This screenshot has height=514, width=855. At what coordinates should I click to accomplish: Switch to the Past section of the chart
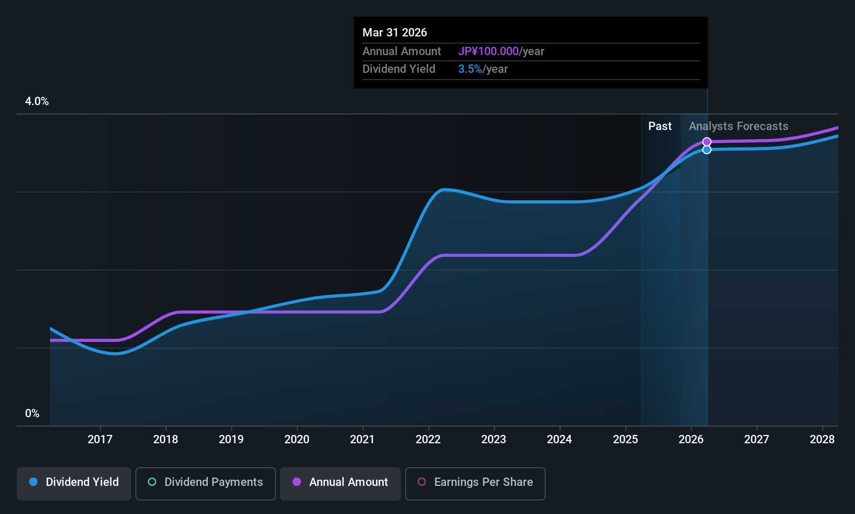tap(660, 126)
